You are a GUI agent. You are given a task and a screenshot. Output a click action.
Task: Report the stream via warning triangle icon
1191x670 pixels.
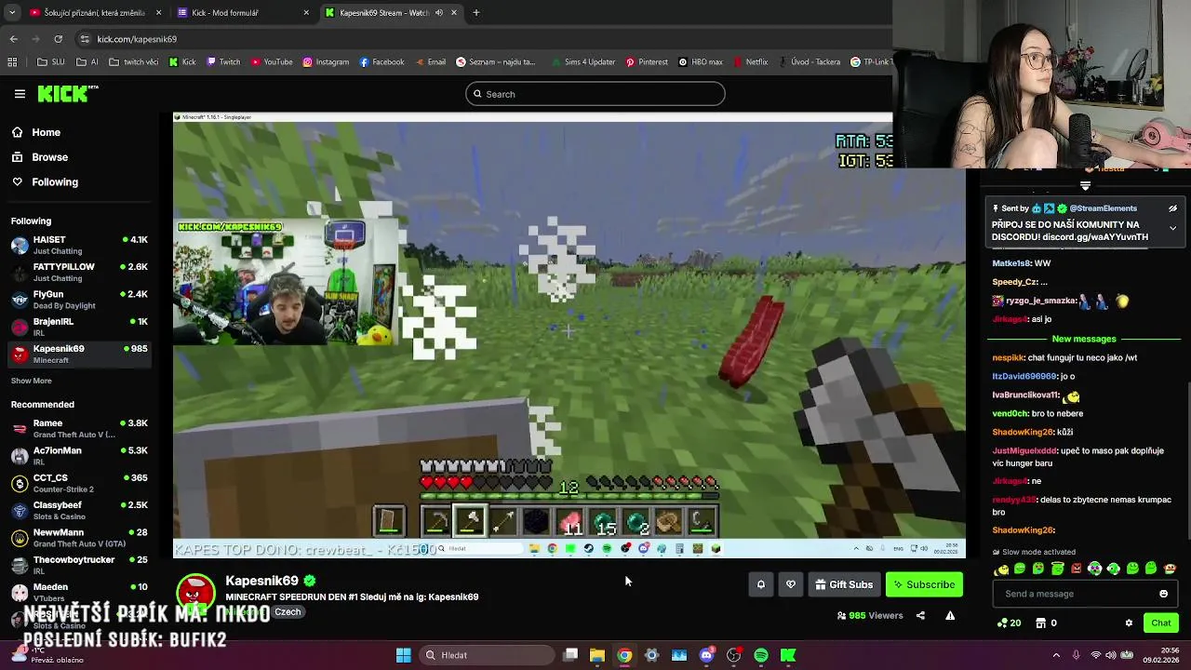pos(950,615)
